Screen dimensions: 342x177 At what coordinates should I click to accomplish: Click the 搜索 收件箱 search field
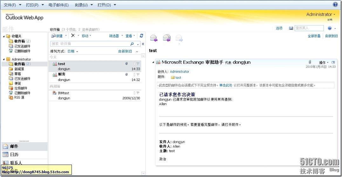pyautogui.click(x=90, y=44)
